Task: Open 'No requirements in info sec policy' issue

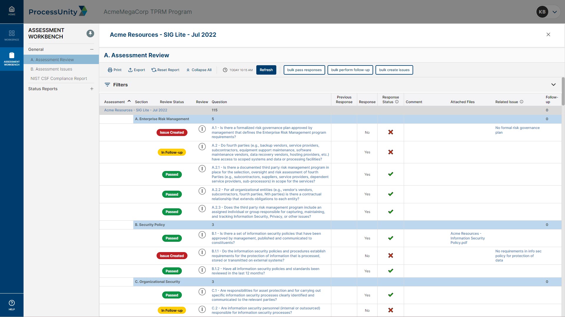Action: [518, 256]
